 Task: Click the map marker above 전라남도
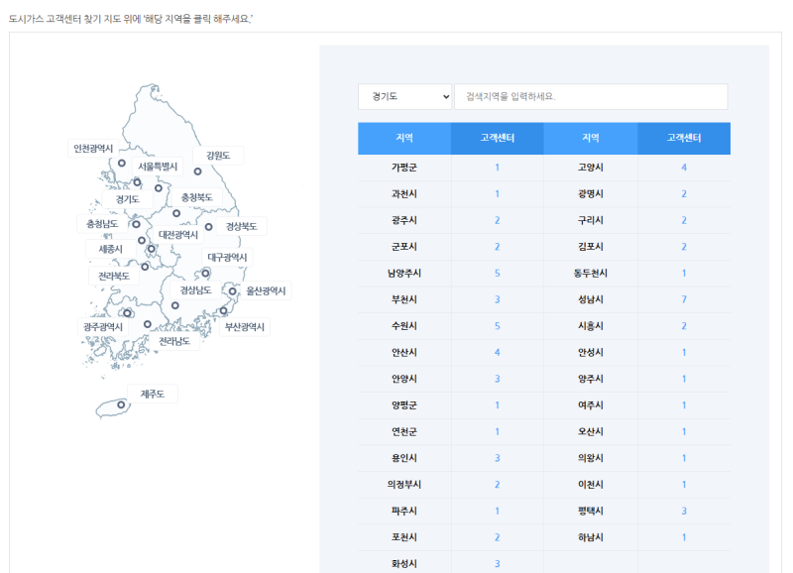(x=147, y=324)
